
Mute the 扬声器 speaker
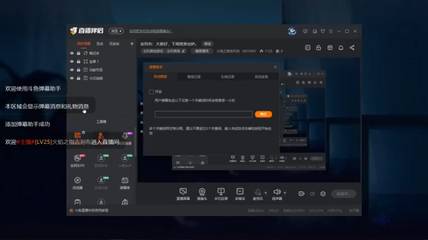(x=277, y=194)
